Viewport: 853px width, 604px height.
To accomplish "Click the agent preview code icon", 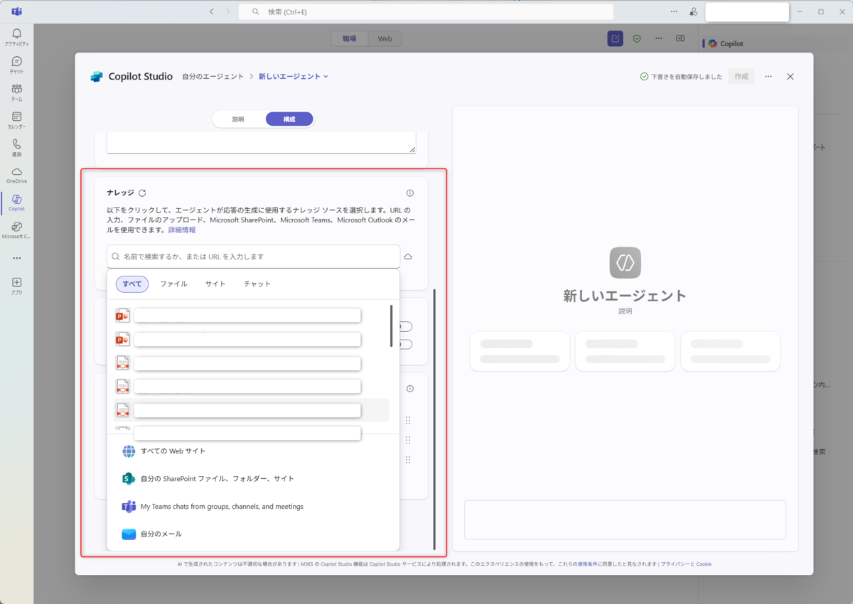I will coord(626,263).
